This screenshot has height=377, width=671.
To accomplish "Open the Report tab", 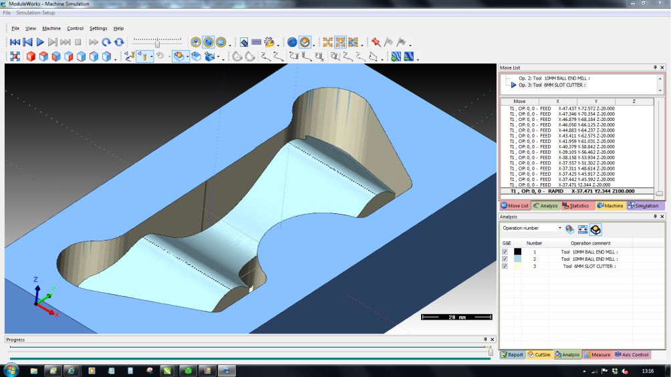I will tap(512, 355).
